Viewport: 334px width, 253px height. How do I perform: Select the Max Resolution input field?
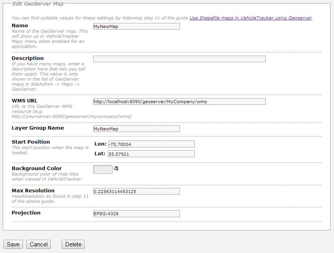136,191
